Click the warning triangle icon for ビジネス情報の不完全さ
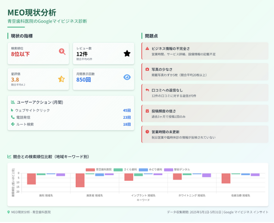The image size is (274, 223). coord(147,48)
